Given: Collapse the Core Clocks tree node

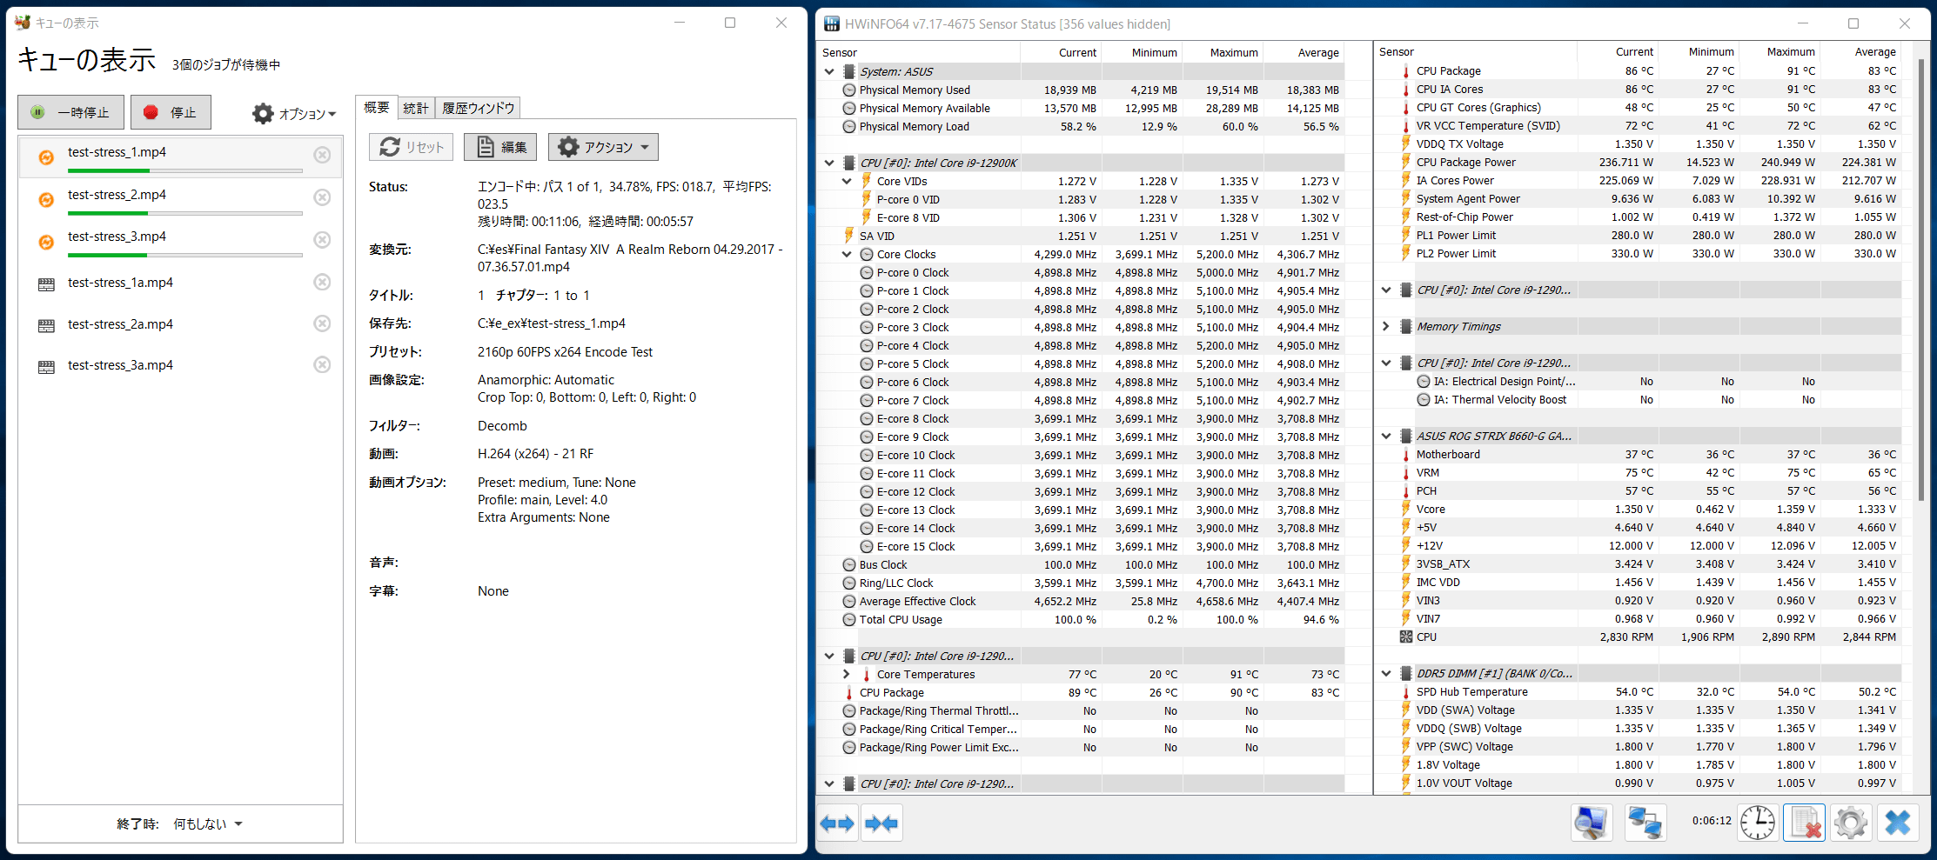Looking at the screenshot, I should (847, 254).
